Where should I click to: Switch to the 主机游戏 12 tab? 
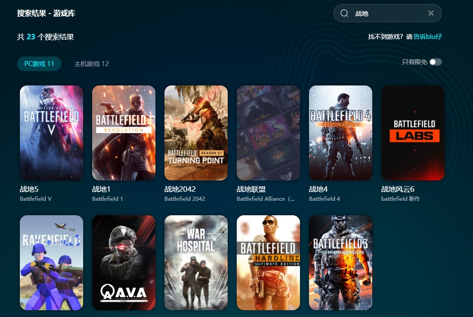[x=91, y=64]
